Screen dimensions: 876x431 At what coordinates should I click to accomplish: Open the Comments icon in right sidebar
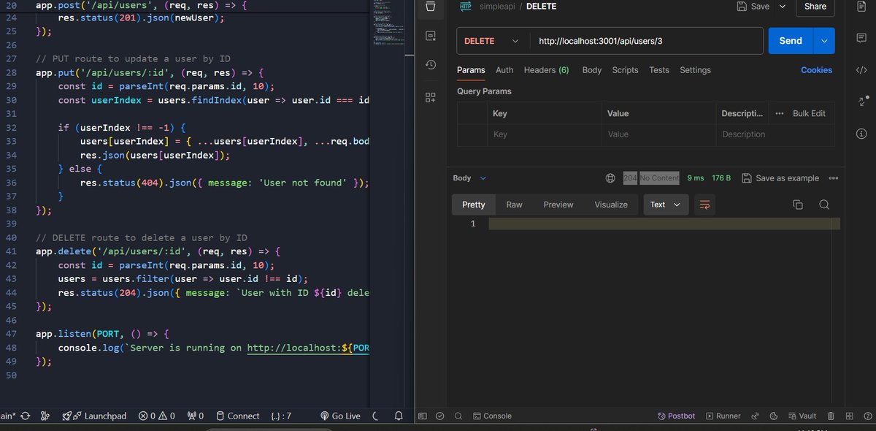click(861, 38)
